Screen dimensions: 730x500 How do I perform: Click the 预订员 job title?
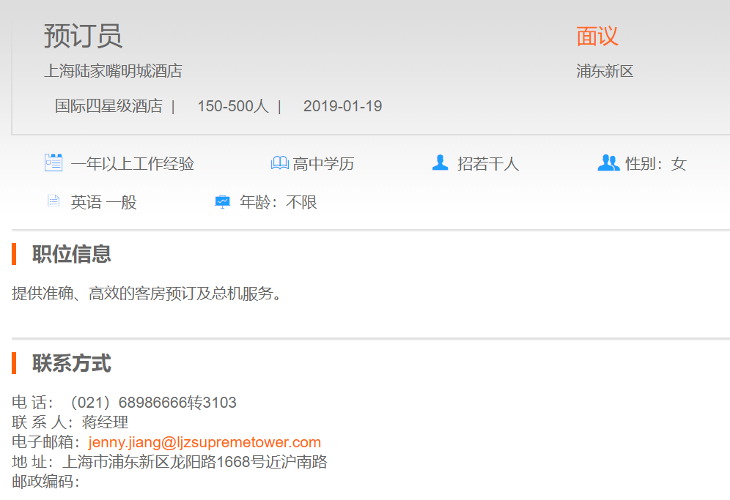tap(83, 36)
